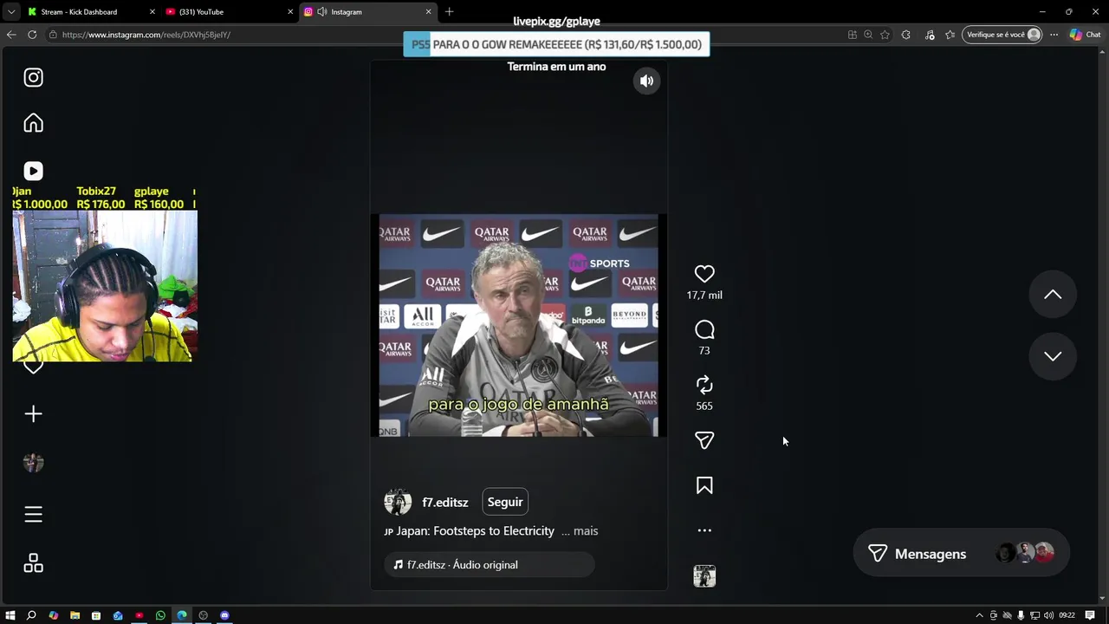View site information lock icon
The height and width of the screenshot is (624, 1109).
pos(53,35)
